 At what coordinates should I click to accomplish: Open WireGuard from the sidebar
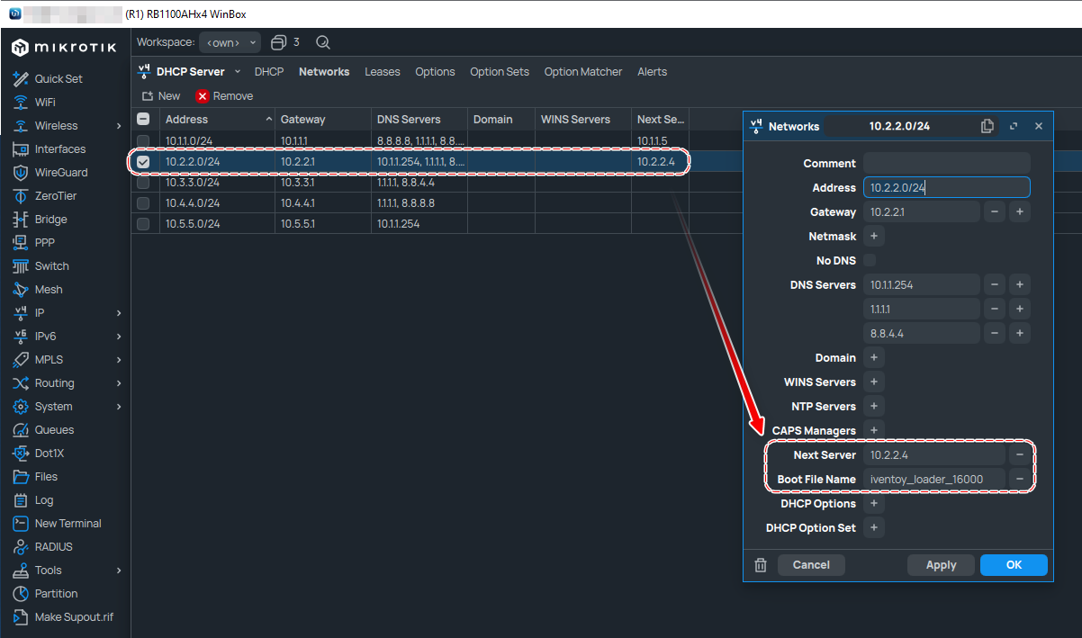60,173
